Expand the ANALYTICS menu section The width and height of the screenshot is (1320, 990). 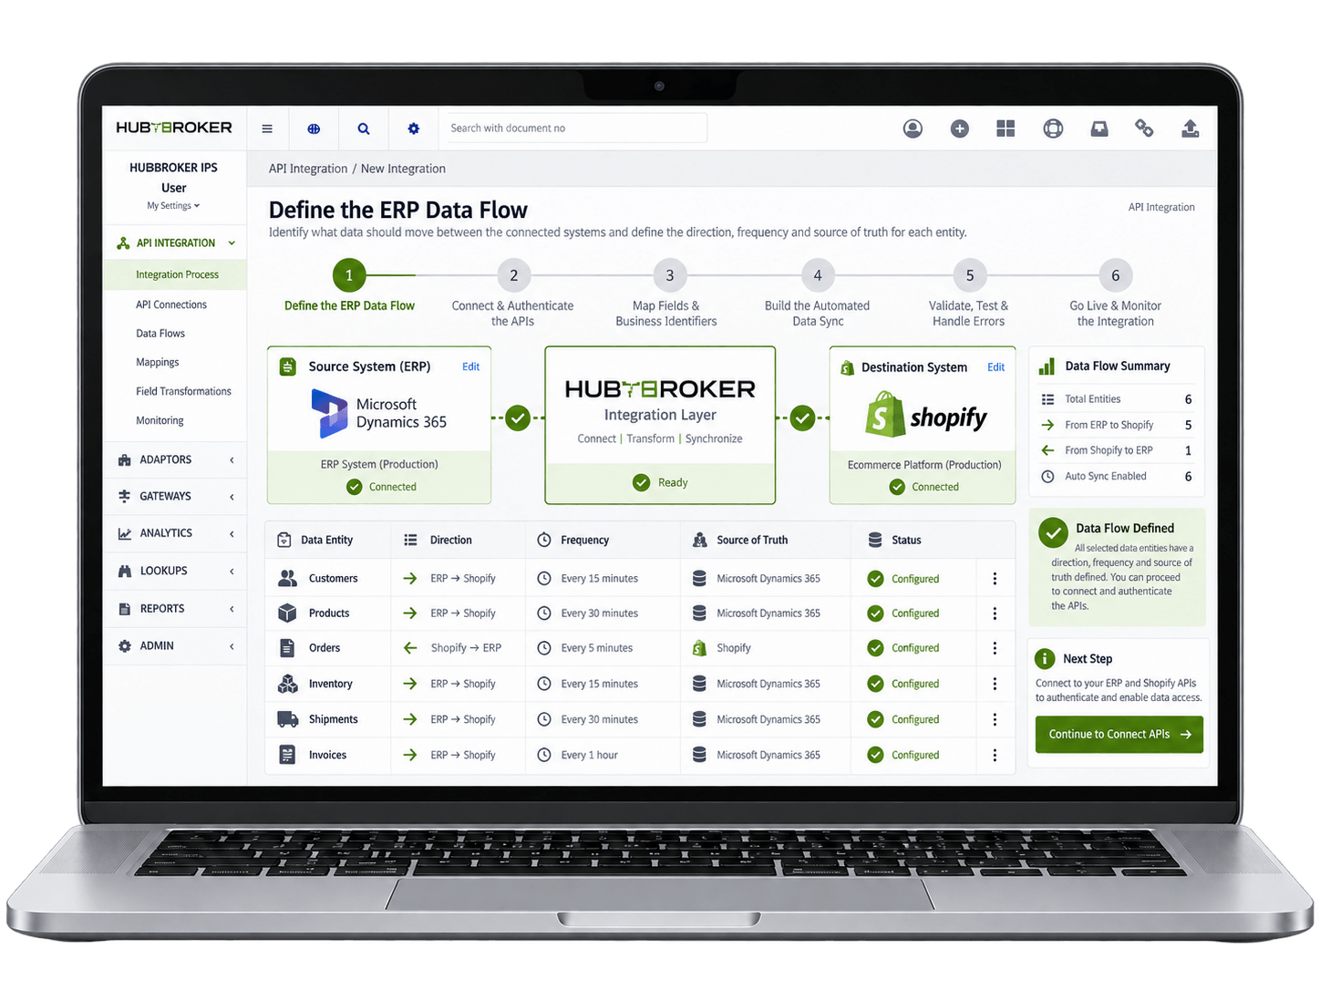pyautogui.click(x=174, y=533)
